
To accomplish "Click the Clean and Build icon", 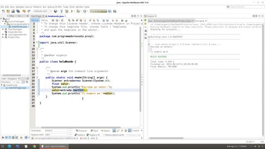I will point(67,11).
